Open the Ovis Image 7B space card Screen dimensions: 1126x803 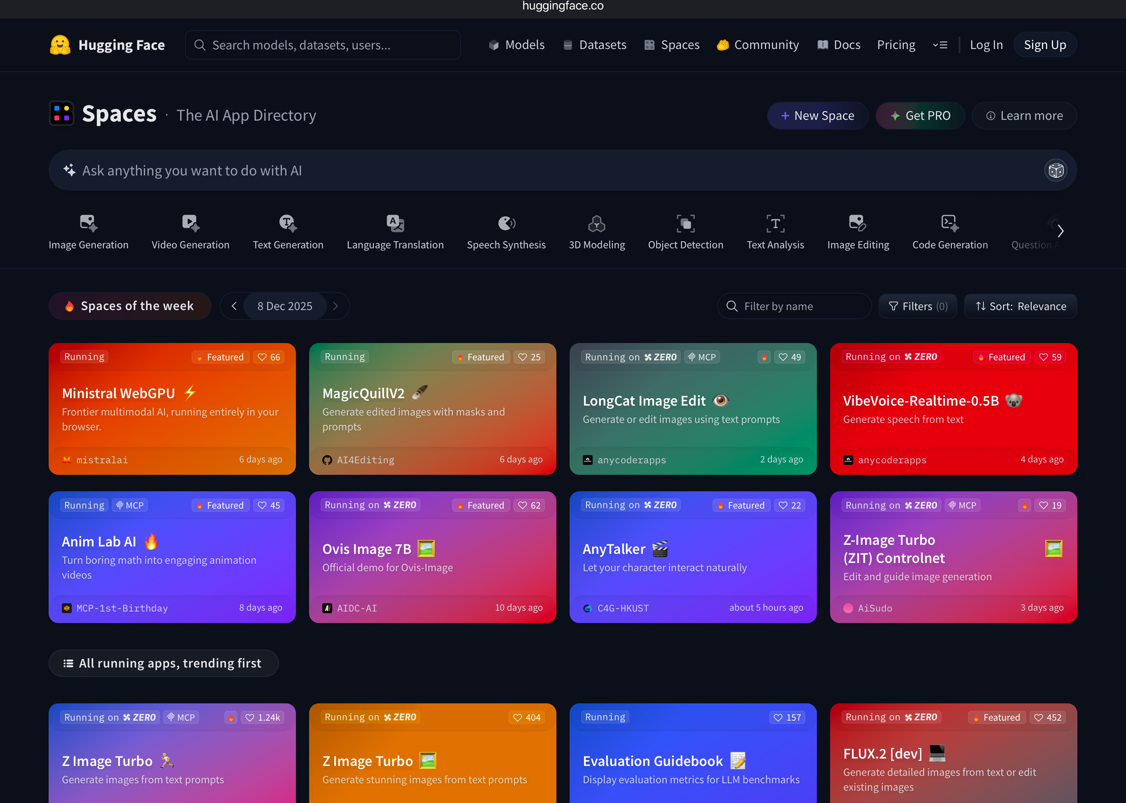(x=433, y=557)
